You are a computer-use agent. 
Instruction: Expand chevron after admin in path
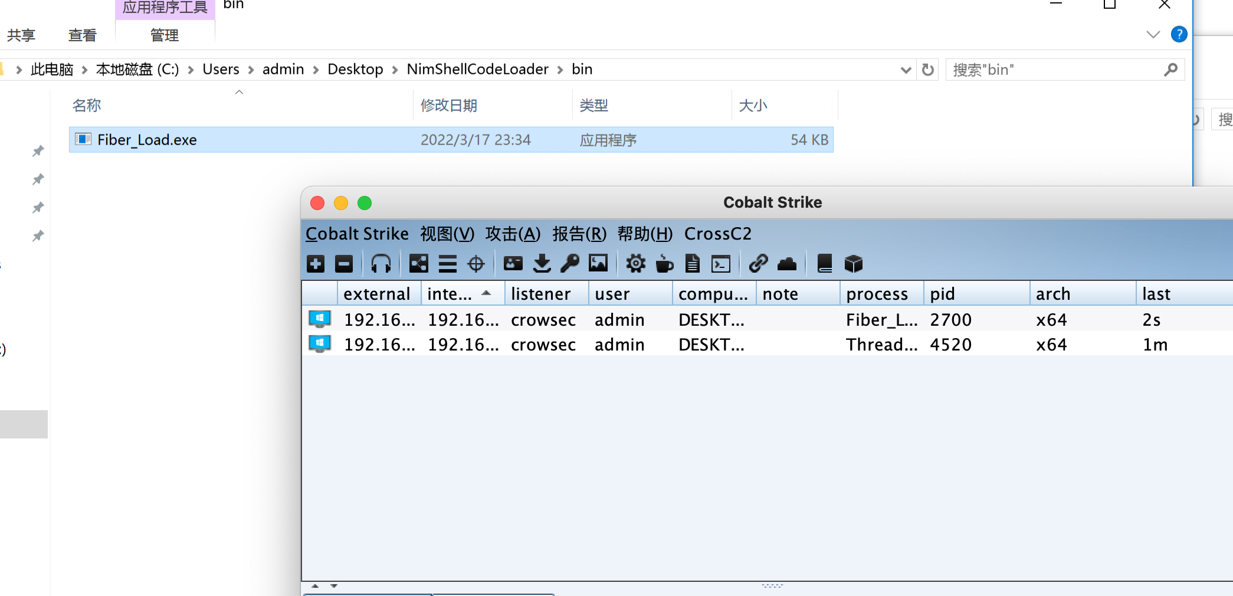point(316,70)
